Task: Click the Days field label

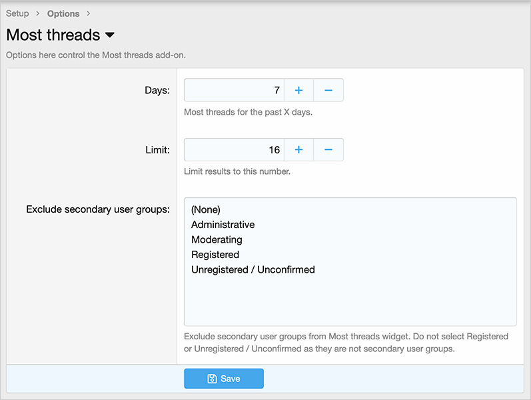Action: click(x=157, y=90)
